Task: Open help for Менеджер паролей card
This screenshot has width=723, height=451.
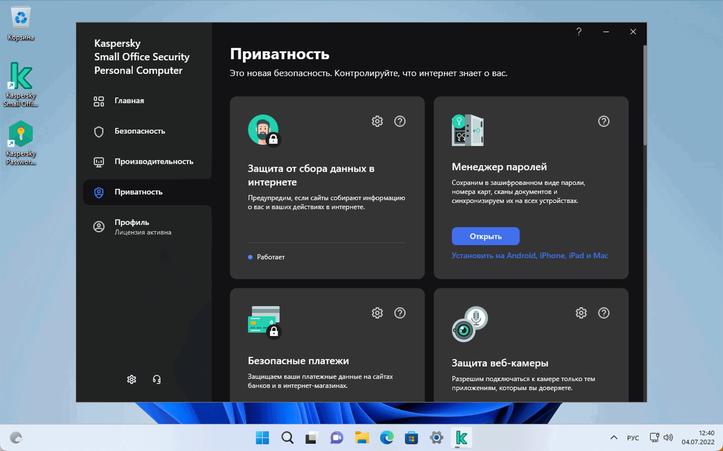Action: [x=603, y=121]
